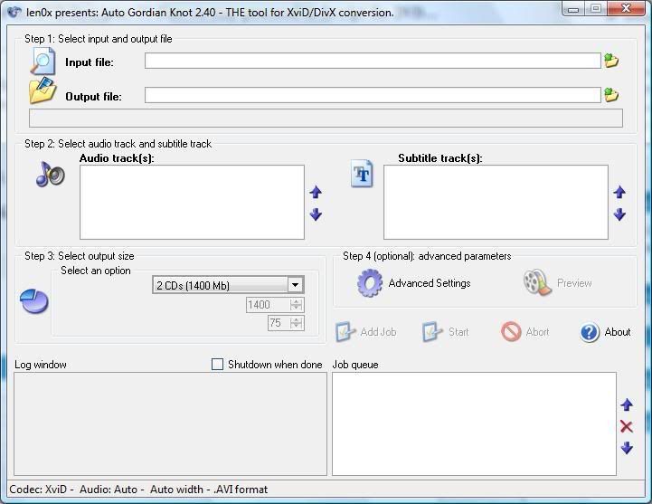
Task: Click the Audio track(s) list box
Action: point(192,203)
